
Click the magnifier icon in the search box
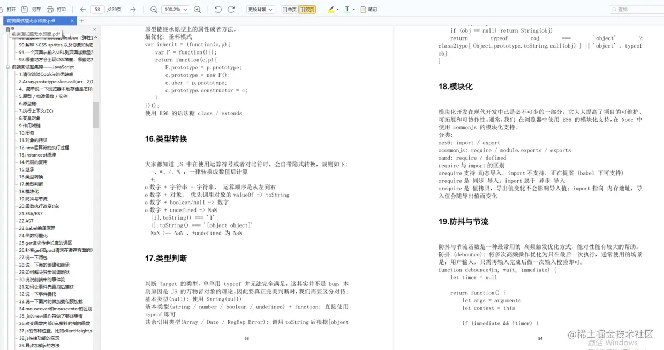[x=615, y=9]
